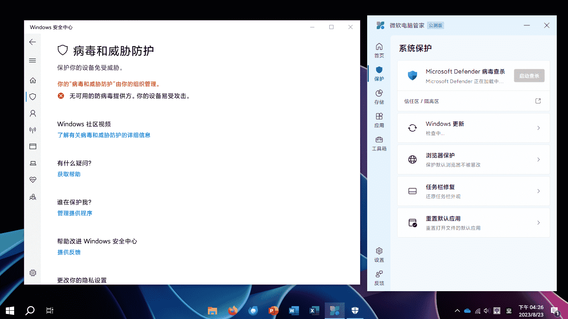
Task: Select the device security laptop icon
Action: tap(33, 163)
